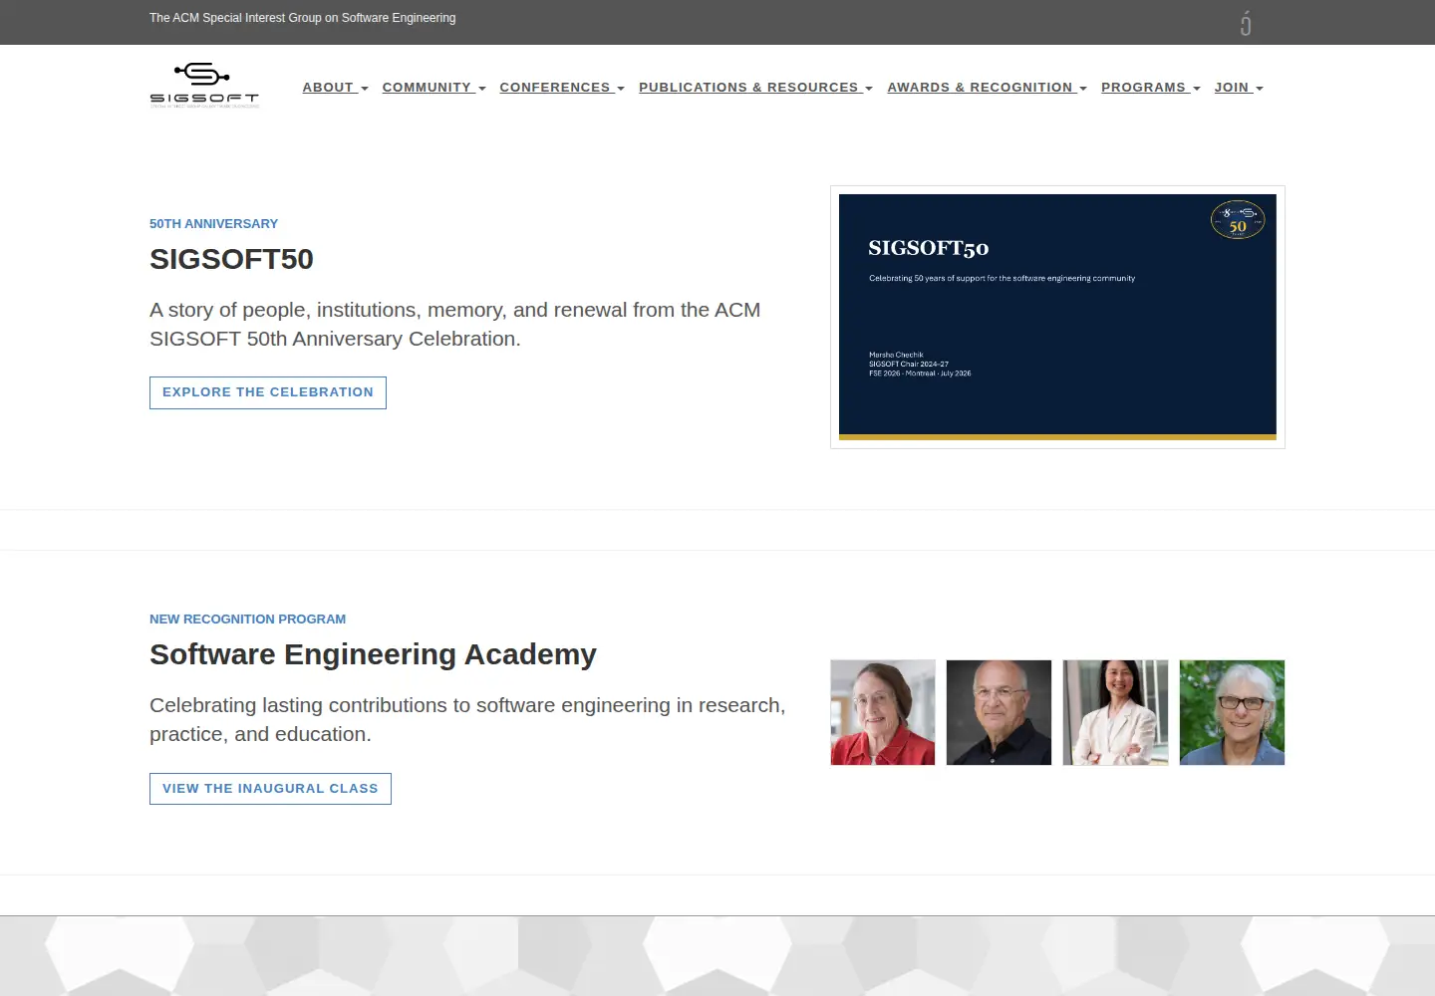The height and width of the screenshot is (996, 1435).
Task: Click the portrait of the woman wearing glasses
Action: [x=1232, y=712]
